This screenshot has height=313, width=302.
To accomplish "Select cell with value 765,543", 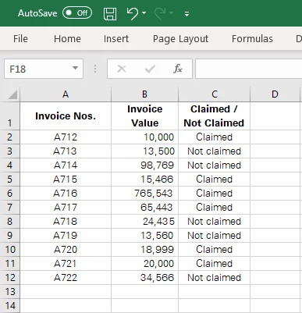I will tap(144, 194).
